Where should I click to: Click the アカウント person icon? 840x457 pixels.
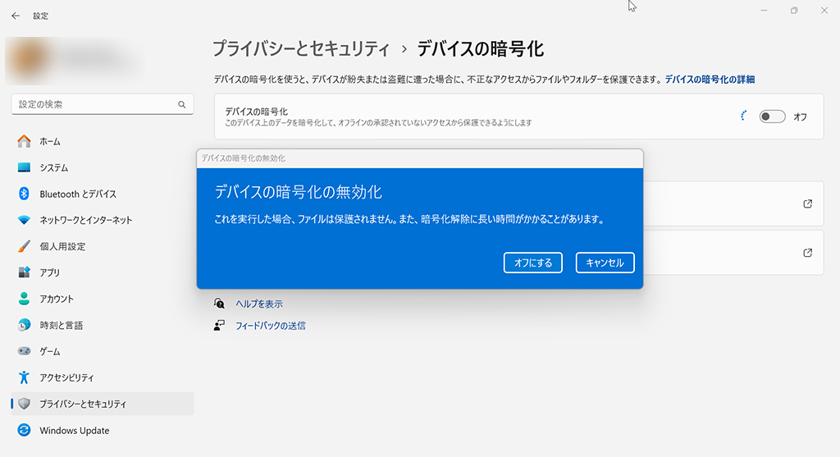point(24,299)
